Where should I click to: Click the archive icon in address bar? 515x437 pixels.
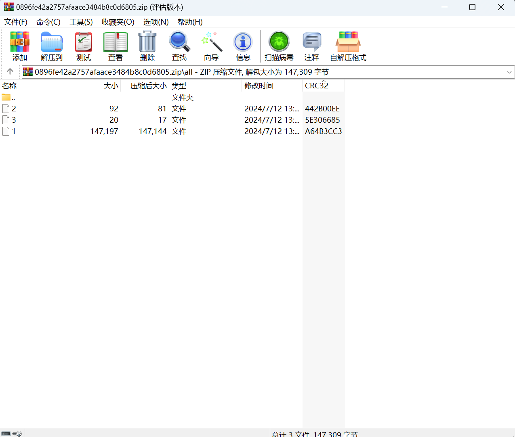[x=28, y=72]
